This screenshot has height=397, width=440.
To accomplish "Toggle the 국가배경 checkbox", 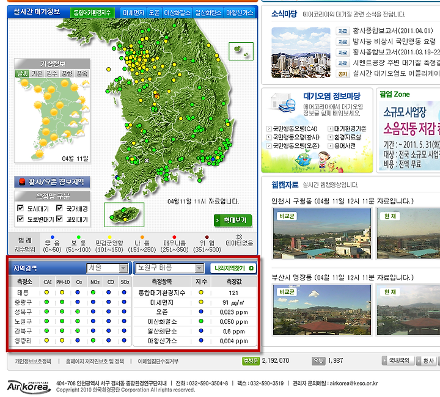I will 59,208.
